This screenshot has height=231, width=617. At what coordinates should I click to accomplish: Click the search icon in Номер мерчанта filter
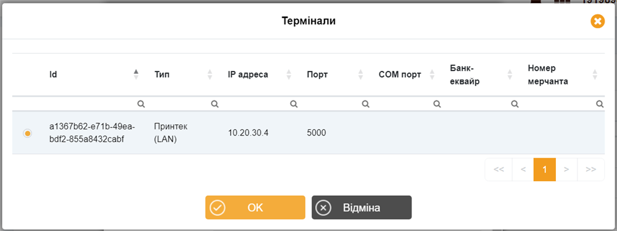[x=600, y=104]
